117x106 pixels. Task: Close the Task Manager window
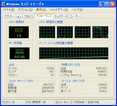coord(113,4)
